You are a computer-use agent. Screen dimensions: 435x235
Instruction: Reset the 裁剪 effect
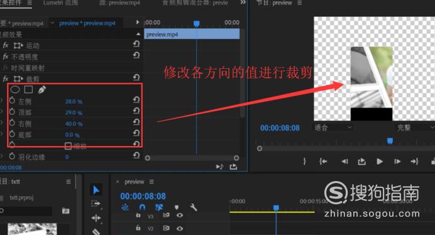tap(136, 78)
